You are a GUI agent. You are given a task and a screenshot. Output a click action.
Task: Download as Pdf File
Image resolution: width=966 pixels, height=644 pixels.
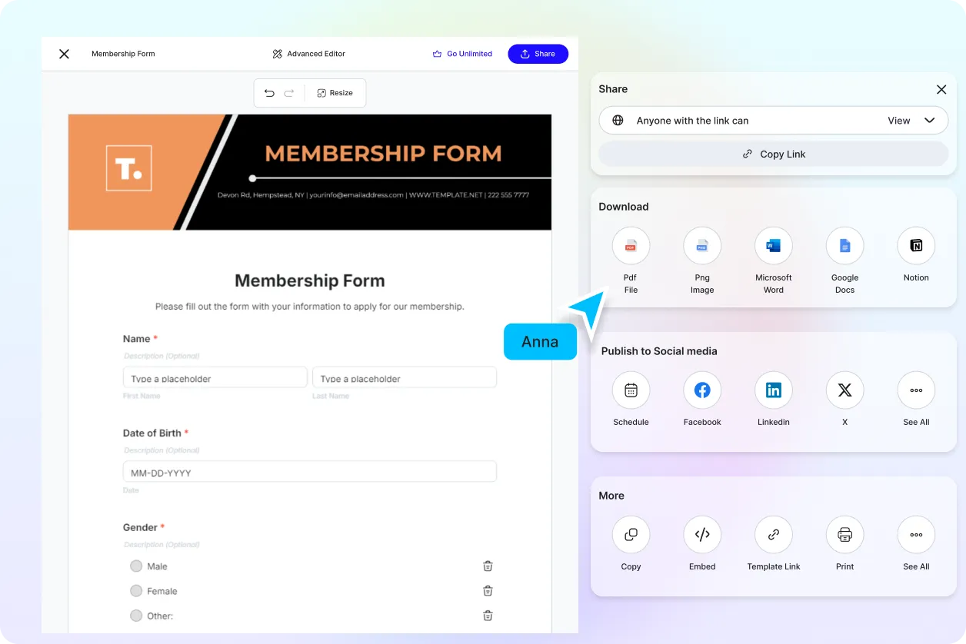[x=631, y=246]
